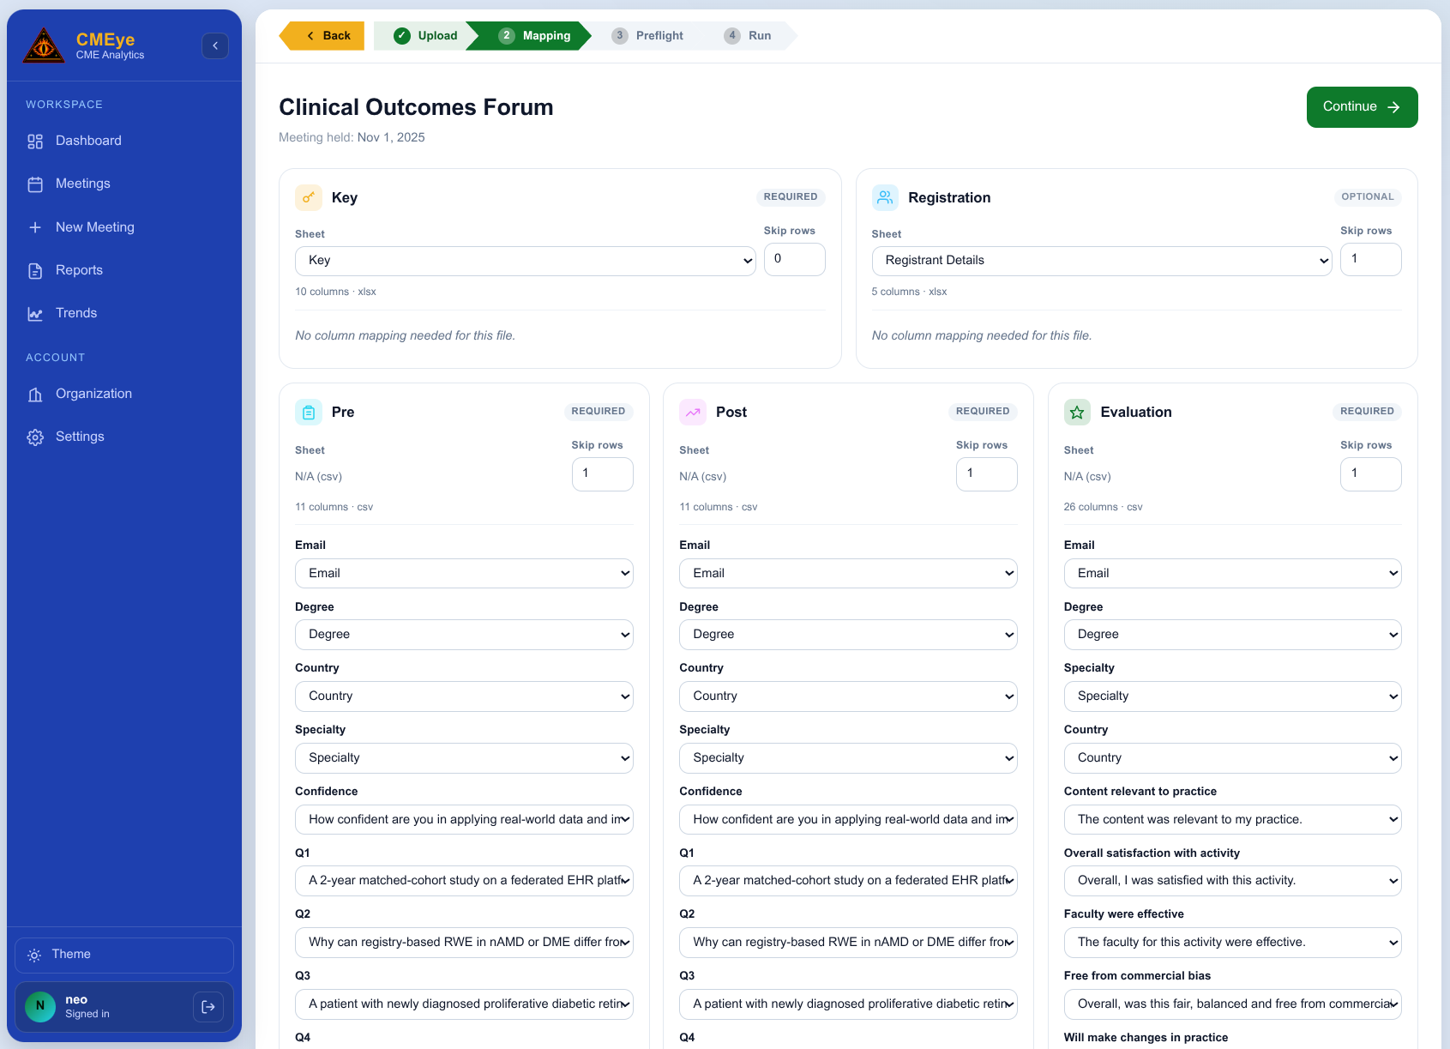Screen dimensions: 1450x1049
Task: Open Free from commercial bias dropdown
Action: pyautogui.click(x=1232, y=1004)
